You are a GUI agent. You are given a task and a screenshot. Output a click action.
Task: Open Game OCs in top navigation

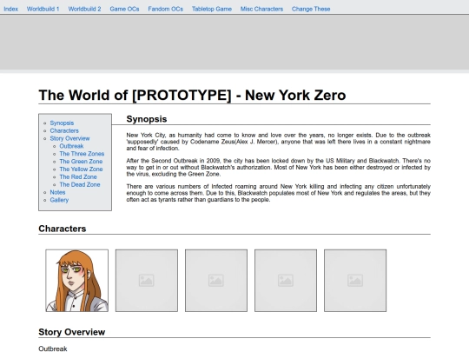[x=124, y=9]
